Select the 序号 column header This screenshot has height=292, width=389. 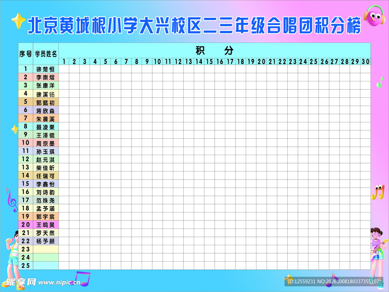click(x=25, y=54)
